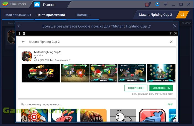This screenshot has height=126, width=194.
Task: Open the fifth screenshot with mutant creation
Action: (161, 73)
